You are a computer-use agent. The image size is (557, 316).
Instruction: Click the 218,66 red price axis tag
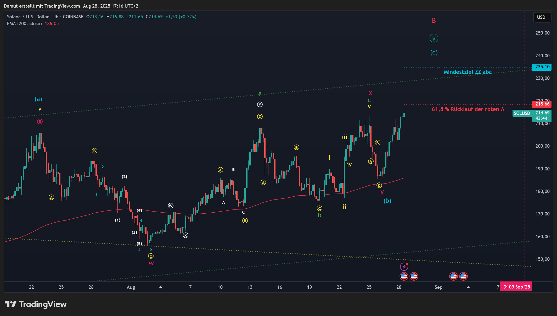click(x=542, y=104)
